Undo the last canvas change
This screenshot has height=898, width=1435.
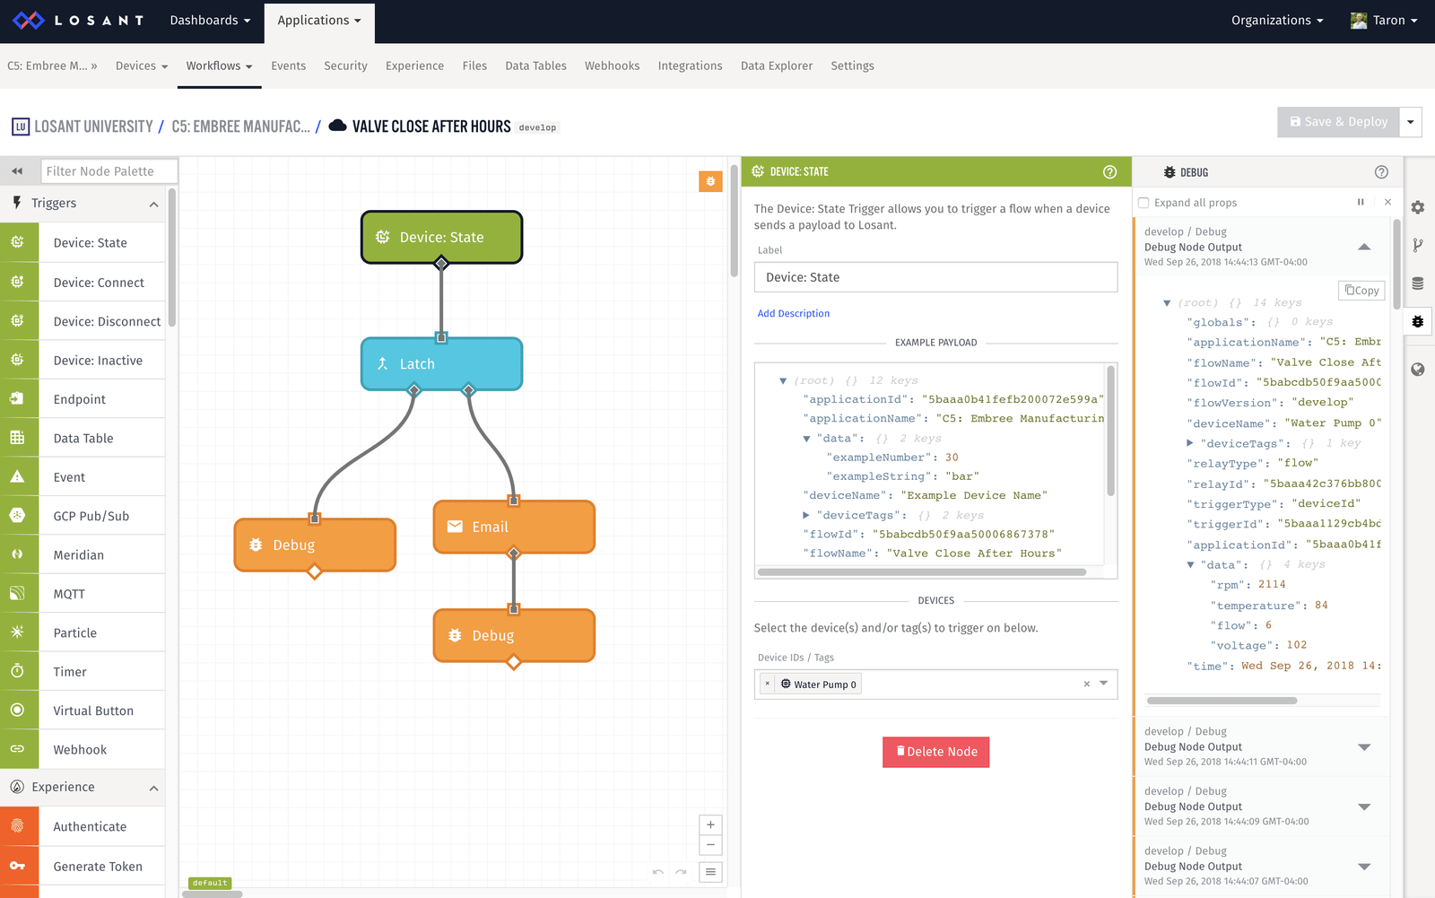658,872
